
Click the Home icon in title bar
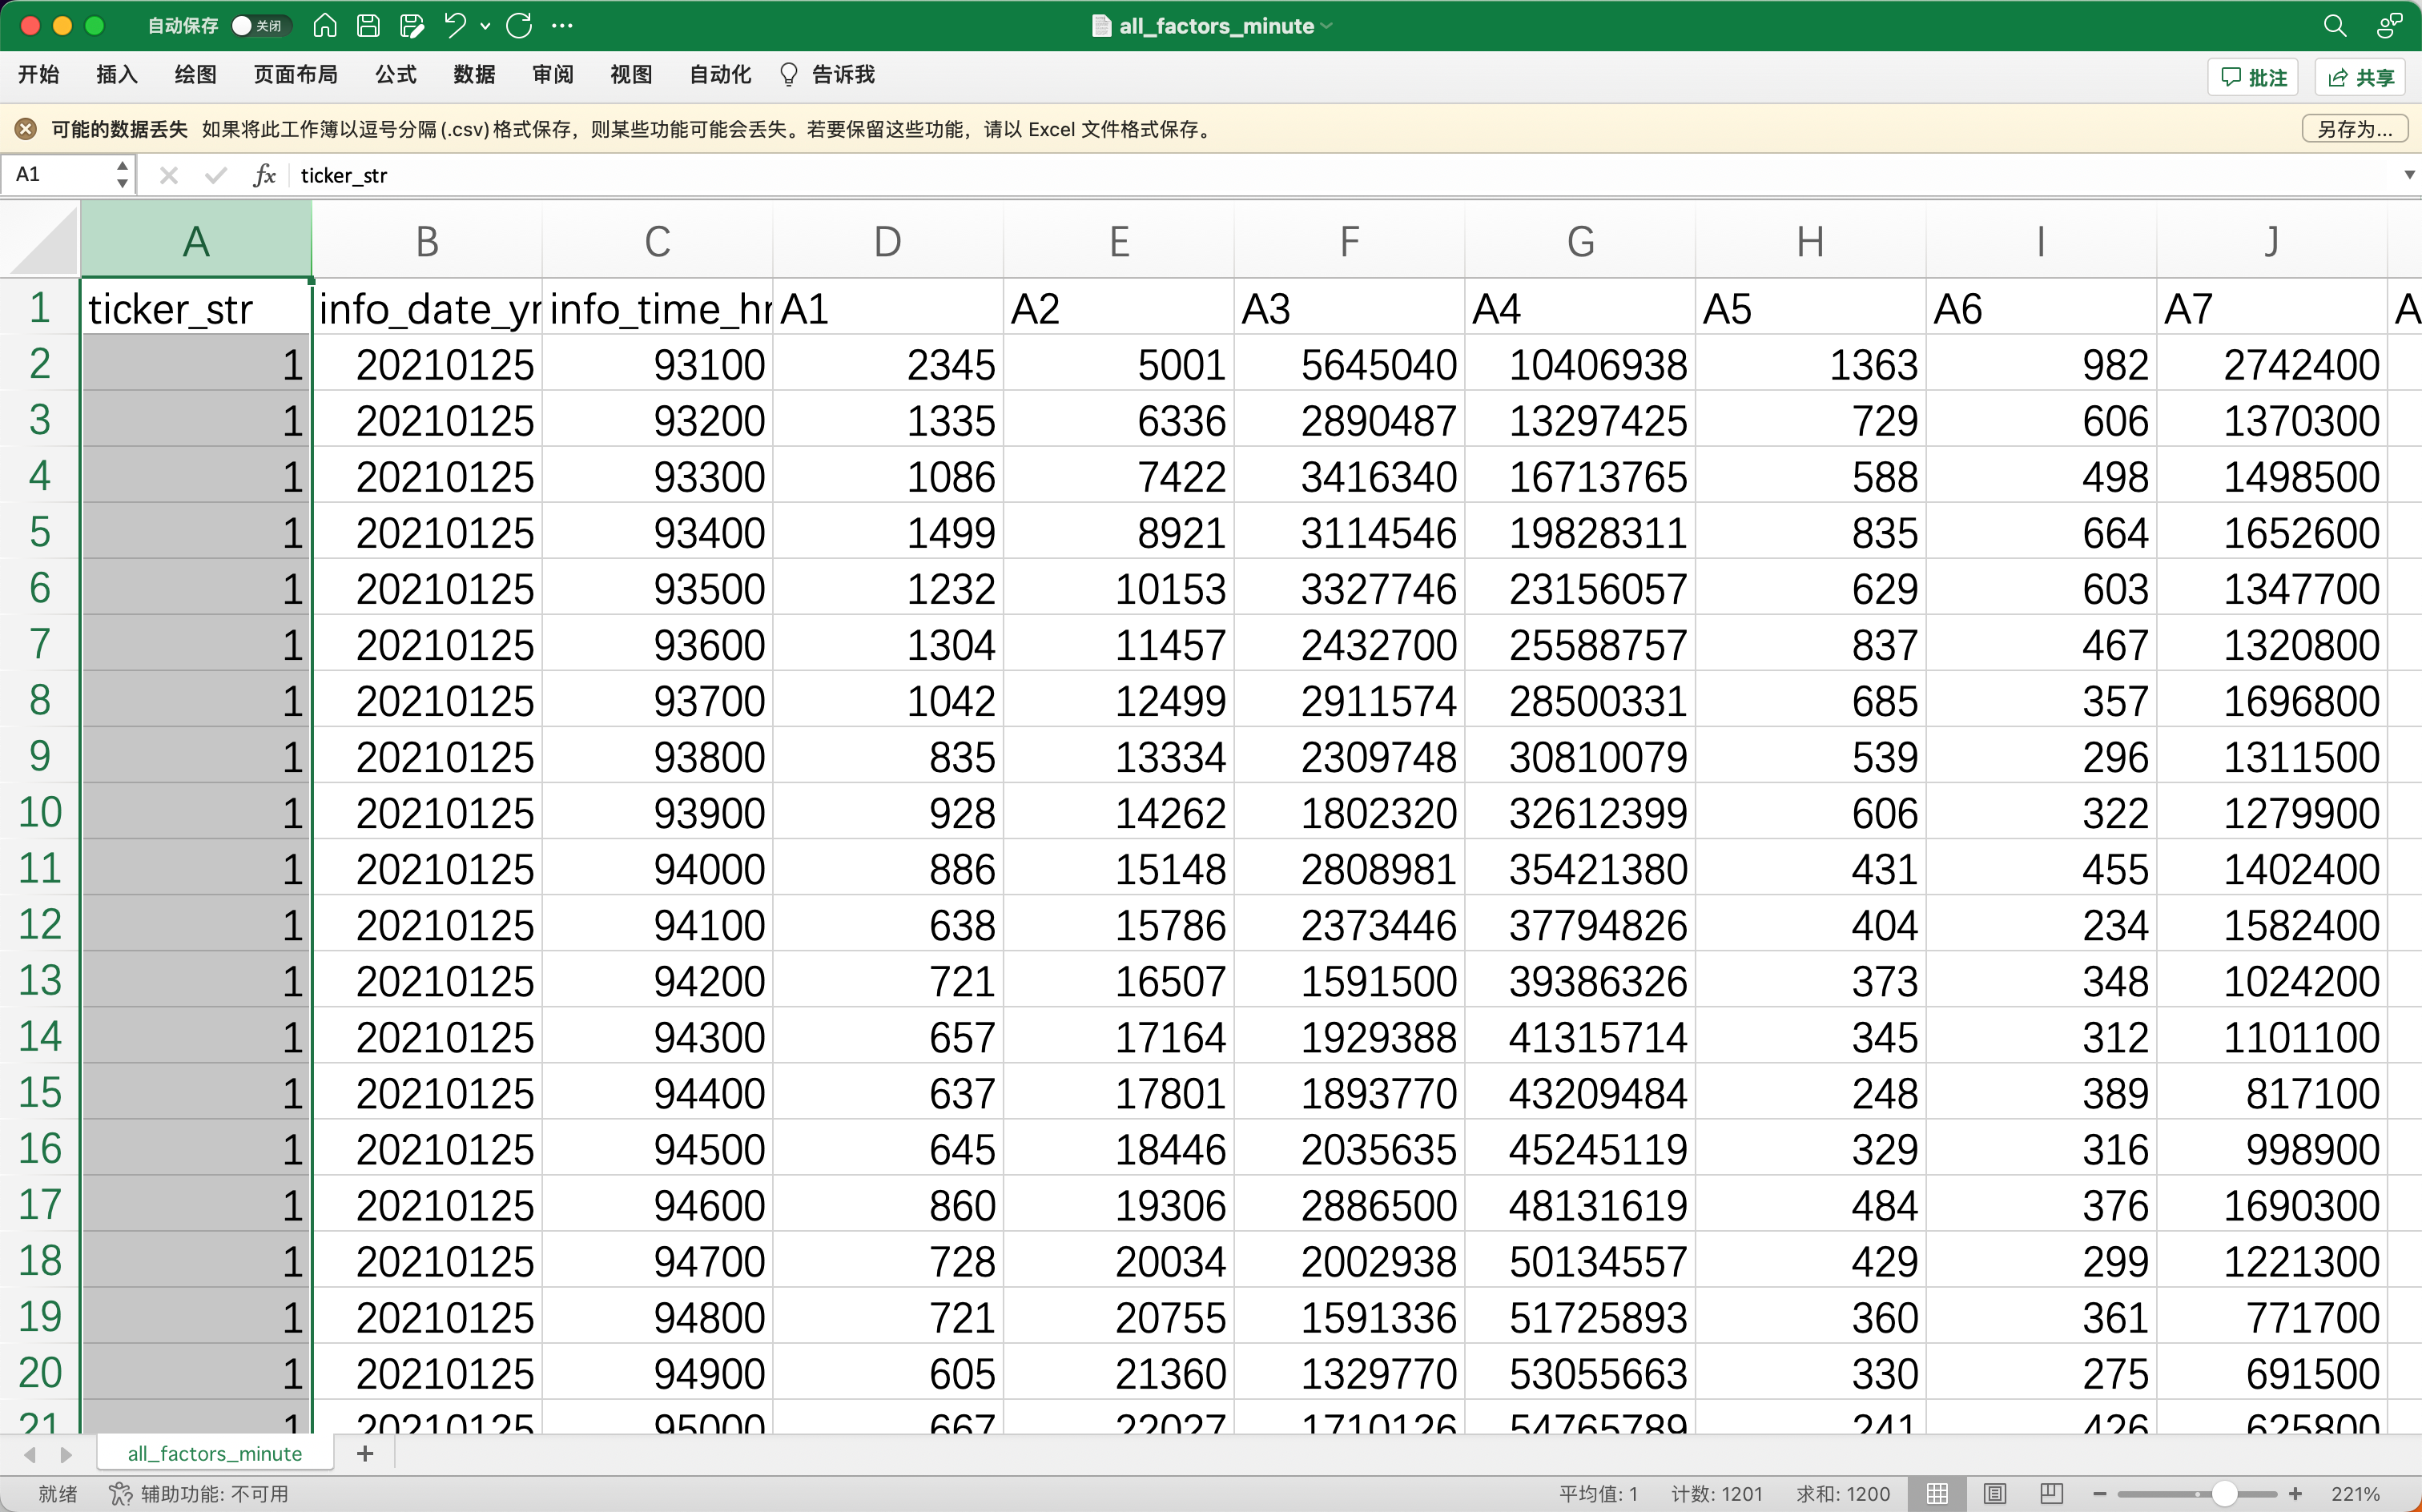(x=324, y=26)
